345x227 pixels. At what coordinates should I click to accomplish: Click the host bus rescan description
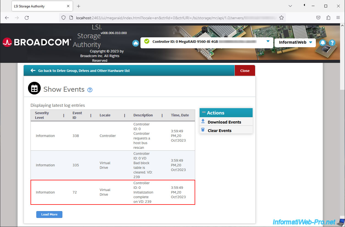[142, 136]
